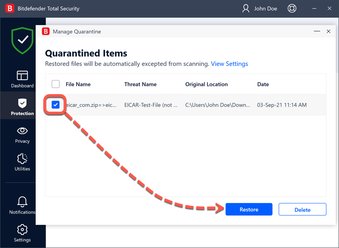This screenshot has width=339, height=248.
Task: Click the Restore button
Action: [x=249, y=209]
